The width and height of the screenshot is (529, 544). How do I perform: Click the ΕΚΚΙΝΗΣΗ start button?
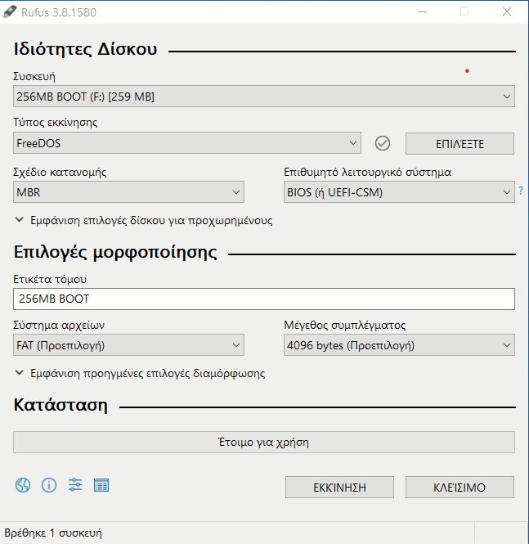[339, 487]
